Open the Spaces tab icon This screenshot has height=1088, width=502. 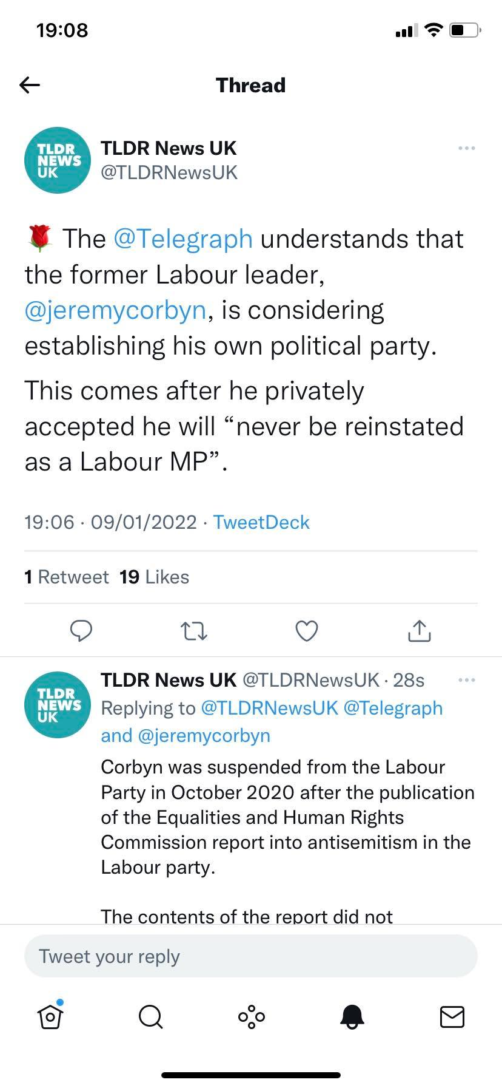[251, 1016]
